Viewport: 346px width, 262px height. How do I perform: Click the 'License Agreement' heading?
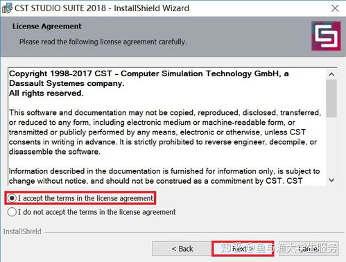47,26
